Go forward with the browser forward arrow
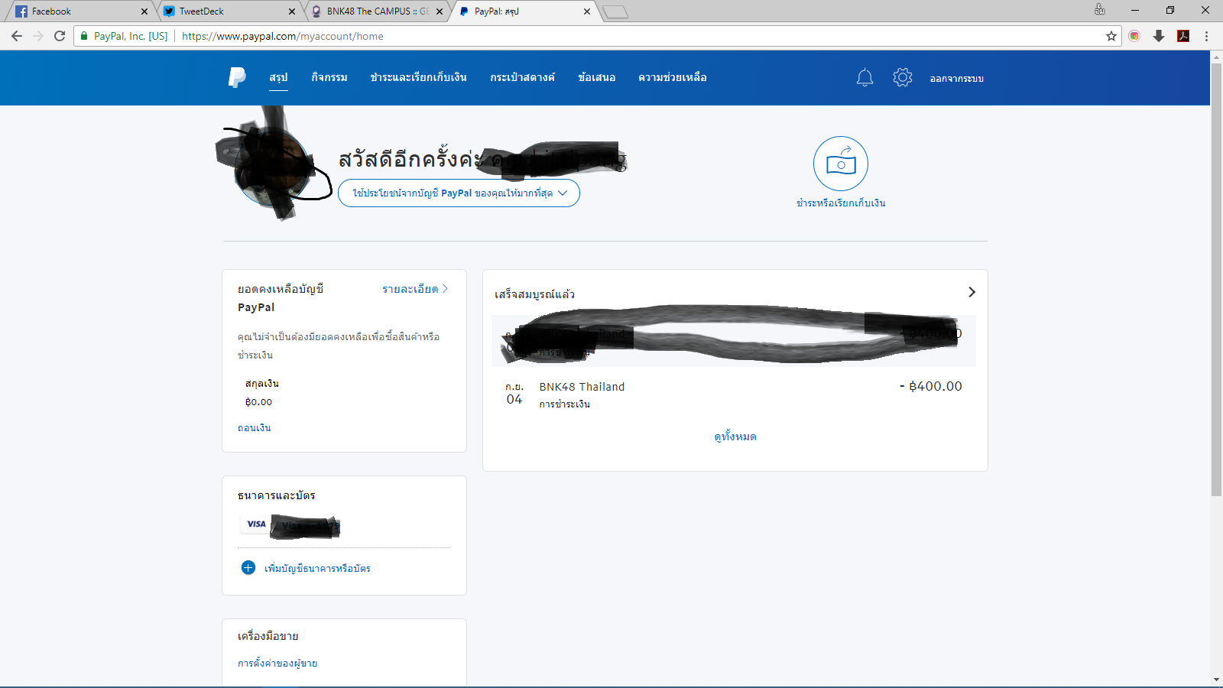 coord(38,36)
